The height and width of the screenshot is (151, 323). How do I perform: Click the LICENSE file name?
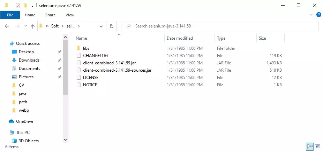tap(91, 78)
